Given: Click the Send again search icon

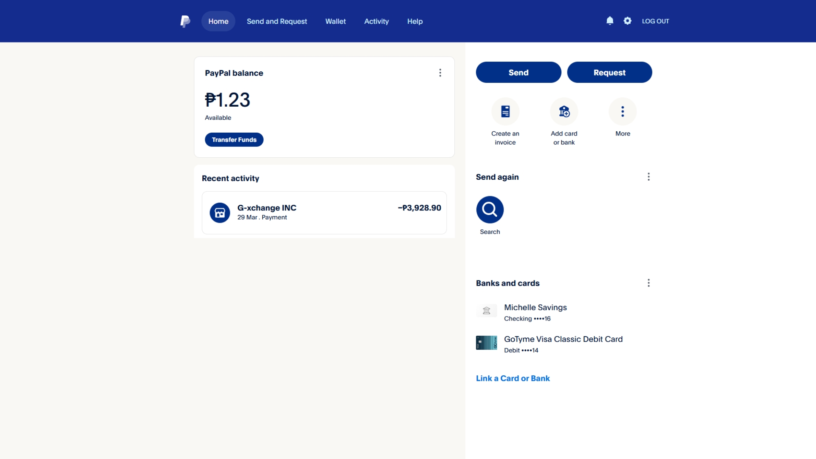Looking at the screenshot, I should tap(490, 210).
